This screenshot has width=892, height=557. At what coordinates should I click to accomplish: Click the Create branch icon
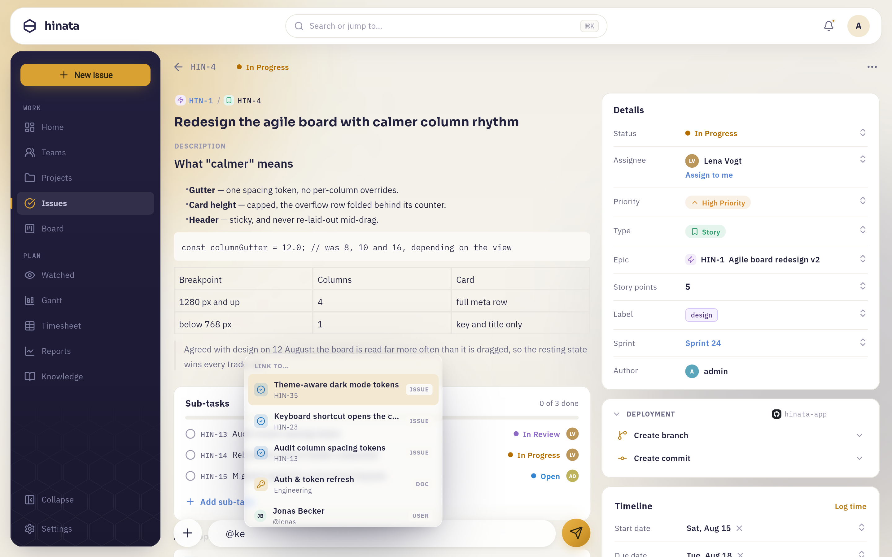622,435
